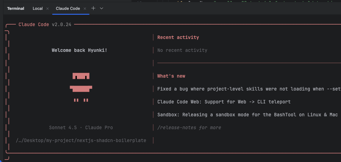Click the What's new heading
The height and width of the screenshot is (162, 341).
[171, 76]
